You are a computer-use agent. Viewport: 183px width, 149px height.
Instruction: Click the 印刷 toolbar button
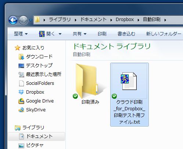[102, 34]
